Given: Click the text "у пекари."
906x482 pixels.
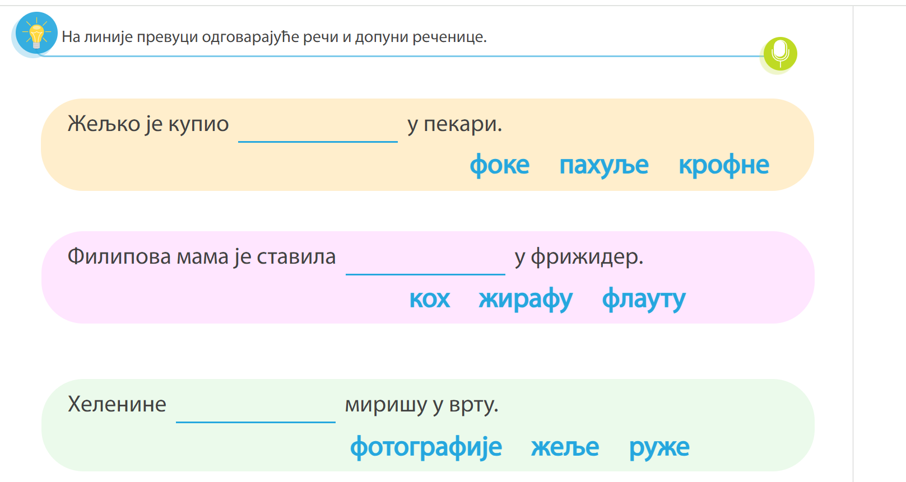Looking at the screenshot, I should 454,124.
